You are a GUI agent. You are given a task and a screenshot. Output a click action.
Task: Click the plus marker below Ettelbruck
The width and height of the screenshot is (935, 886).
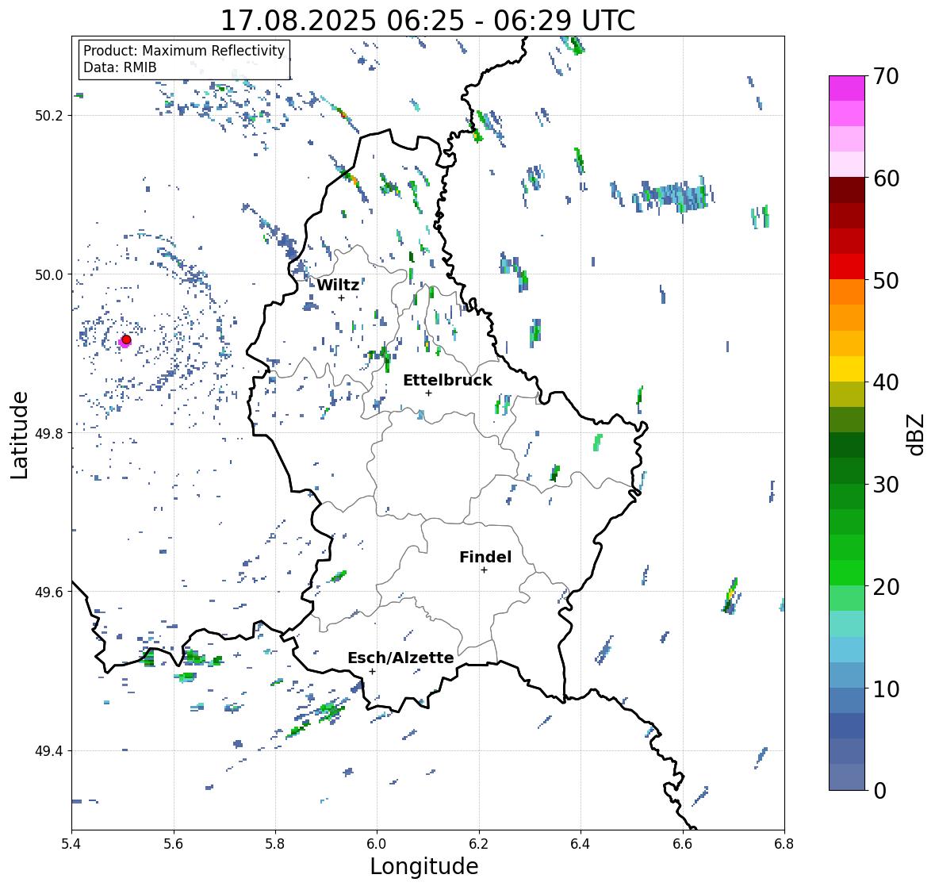[x=428, y=393]
